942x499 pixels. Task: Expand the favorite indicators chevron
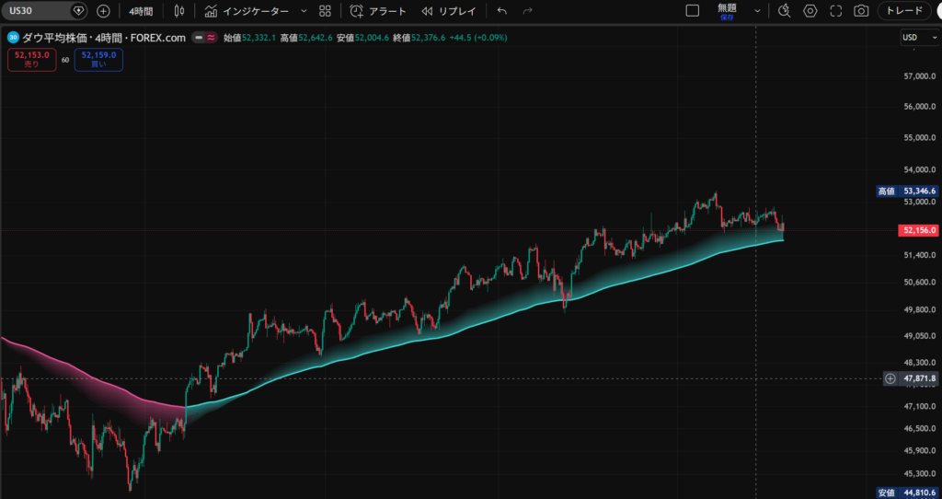304,11
